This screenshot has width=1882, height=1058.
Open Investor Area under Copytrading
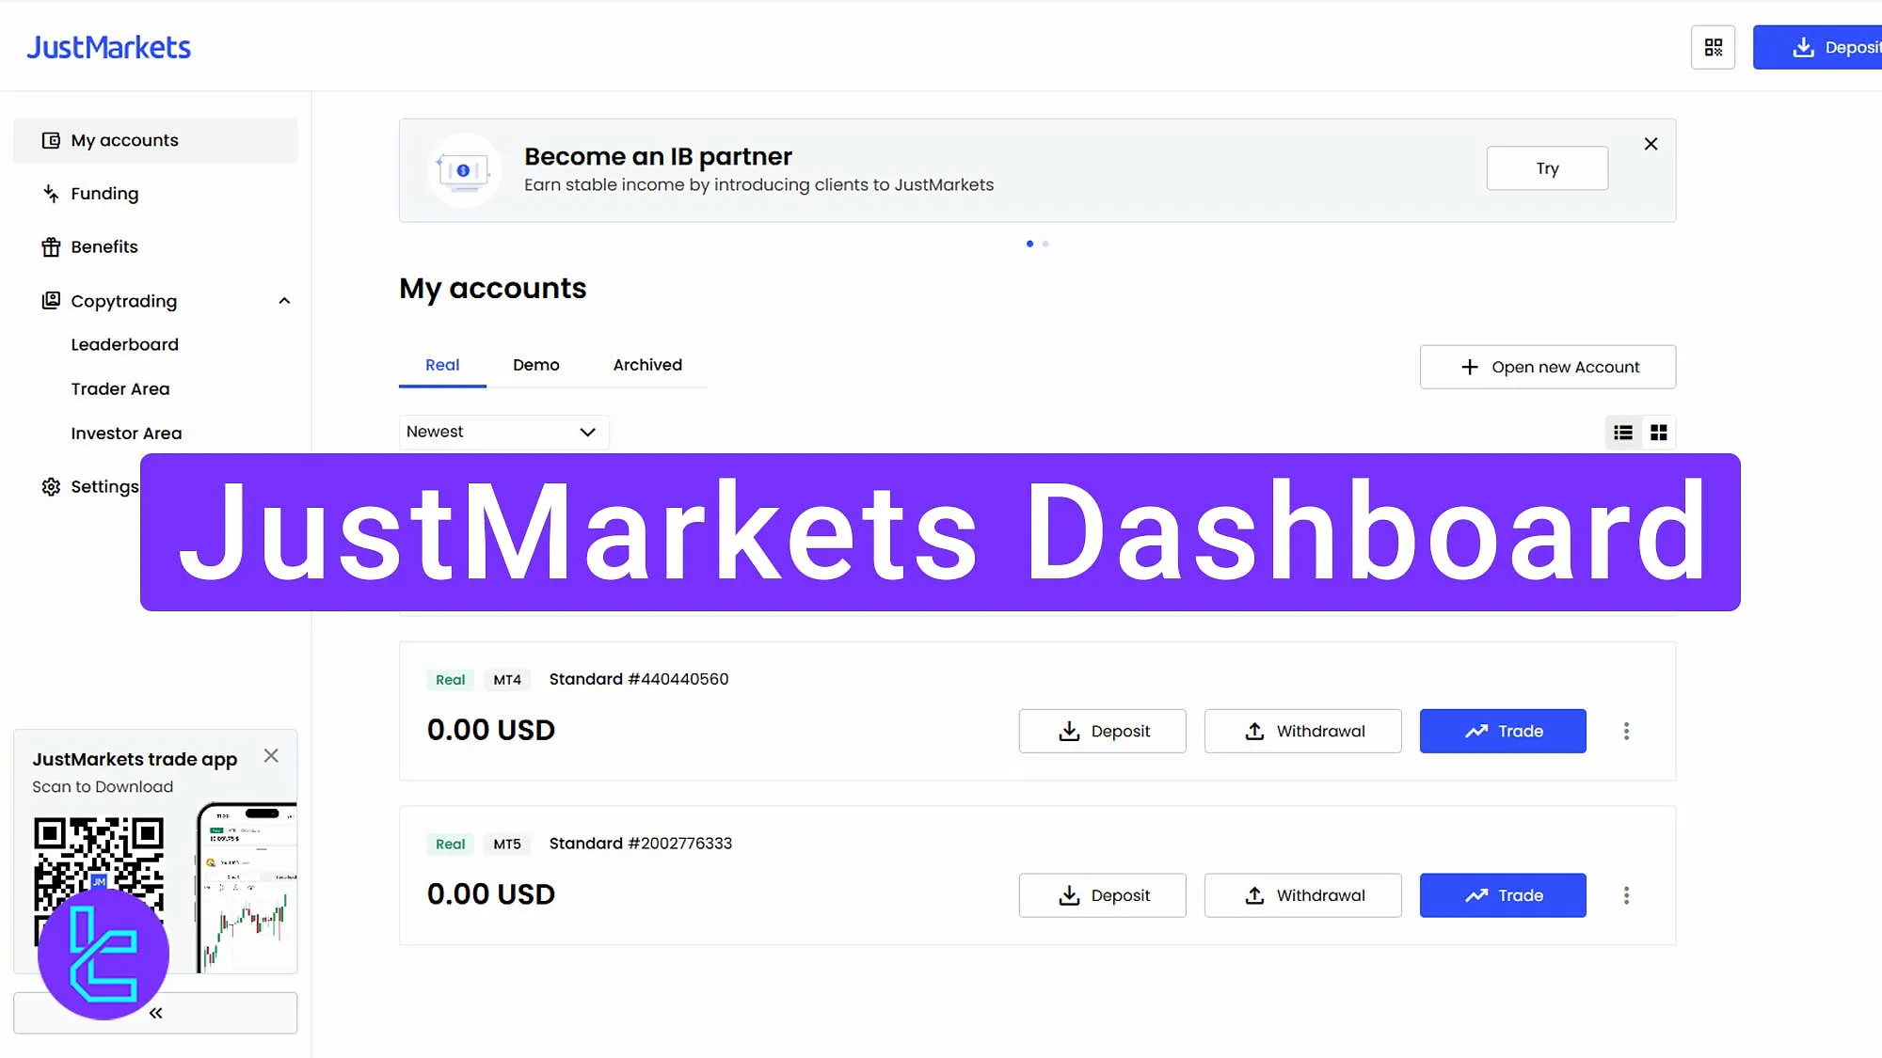[126, 433]
